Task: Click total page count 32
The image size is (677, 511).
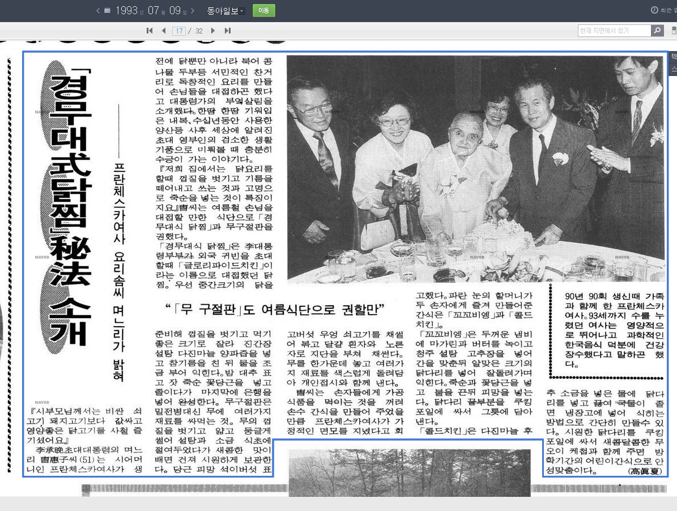Action: click(199, 31)
